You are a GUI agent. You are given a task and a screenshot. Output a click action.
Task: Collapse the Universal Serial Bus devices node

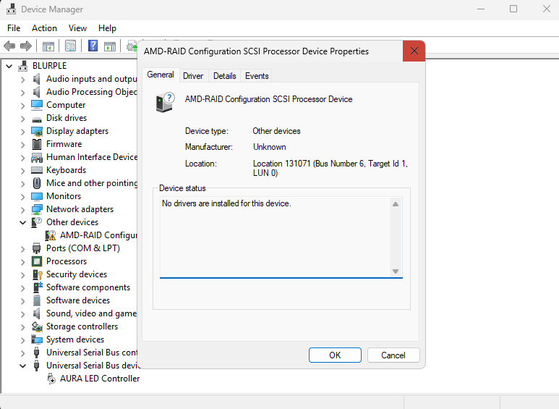[23, 366]
